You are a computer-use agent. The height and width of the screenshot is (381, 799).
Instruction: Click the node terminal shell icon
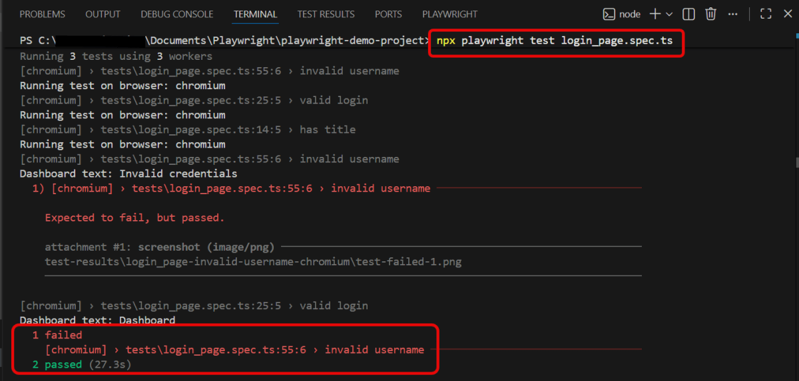[x=609, y=14]
